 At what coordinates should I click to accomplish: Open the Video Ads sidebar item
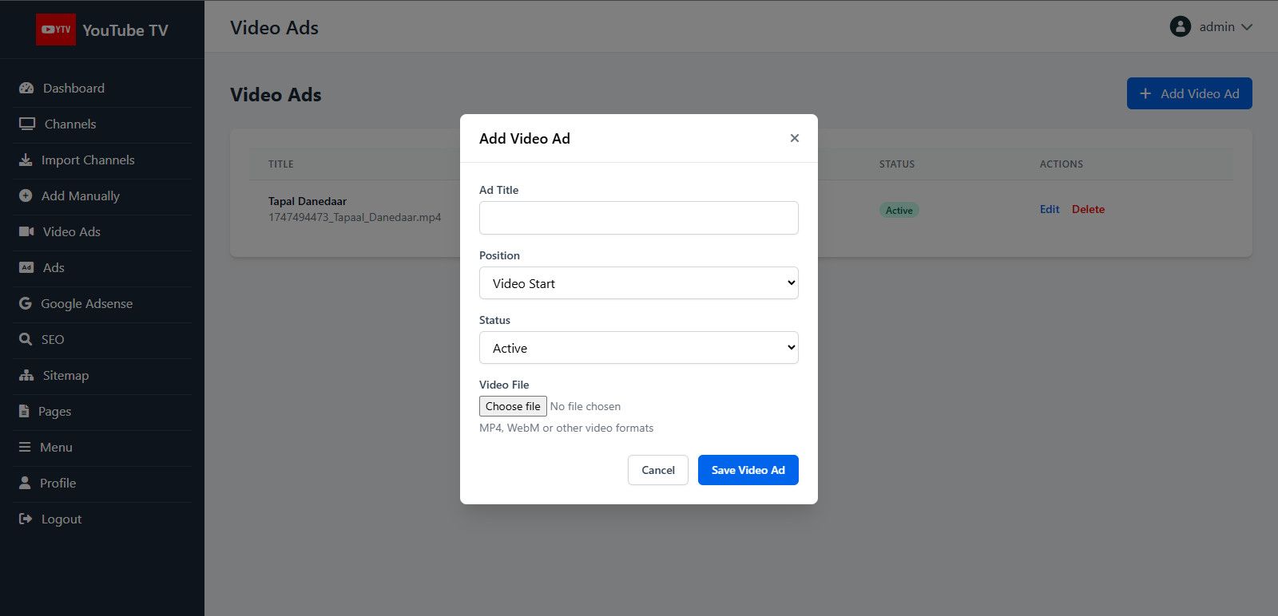pyautogui.click(x=71, y=232)
